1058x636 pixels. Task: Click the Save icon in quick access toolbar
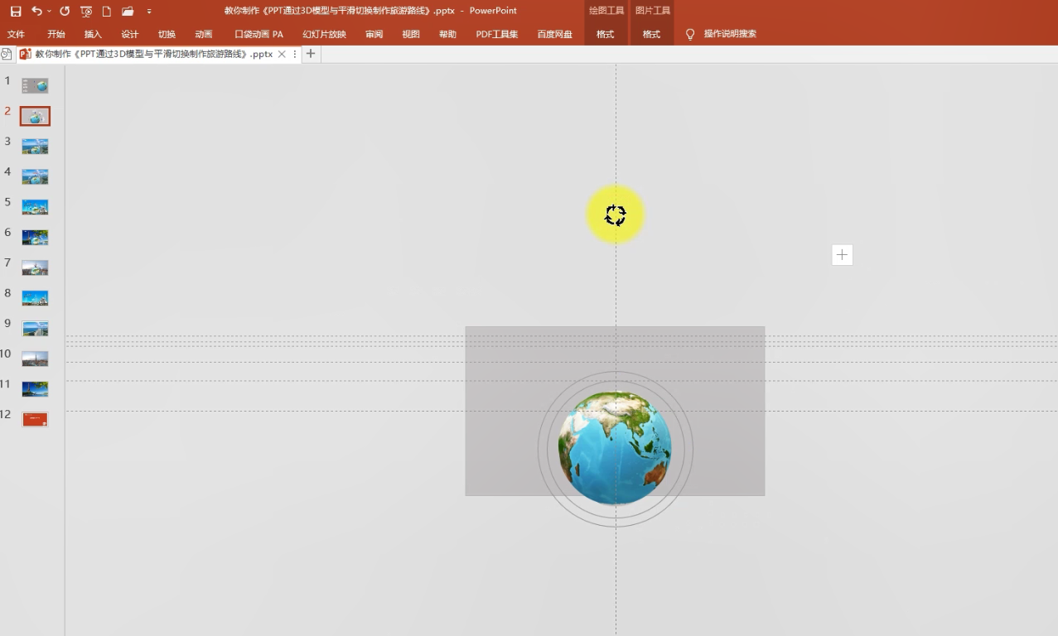click(x=16, y=11)
